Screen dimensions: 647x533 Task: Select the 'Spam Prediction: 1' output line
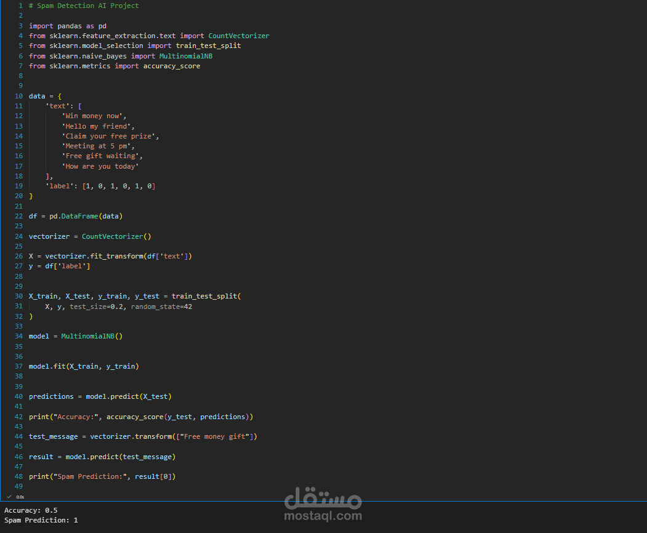(x=41, y=520)
